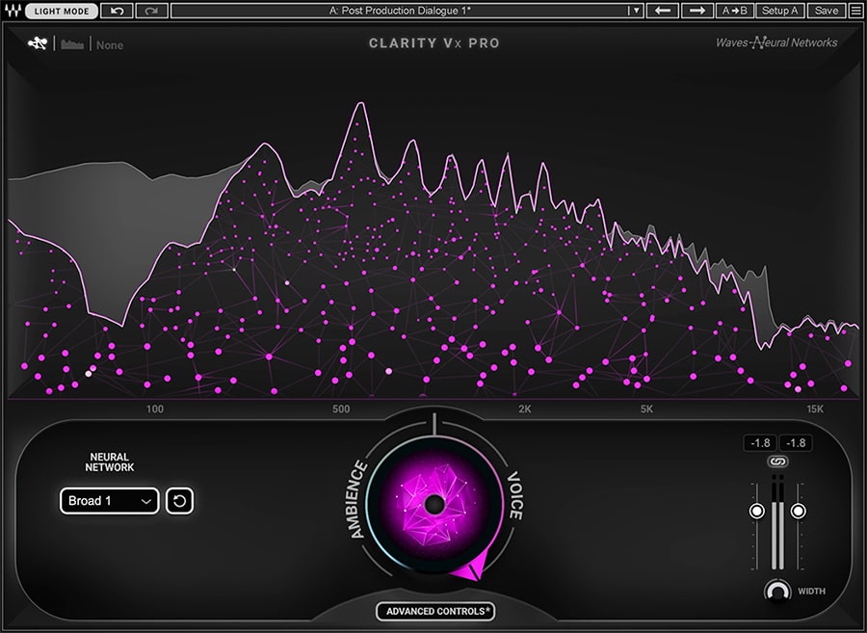Image resolution: width=867 pixels, height=633 pixels.
Task: Click the reset icon next to Broad 1
Action: [x=179, y=501]
